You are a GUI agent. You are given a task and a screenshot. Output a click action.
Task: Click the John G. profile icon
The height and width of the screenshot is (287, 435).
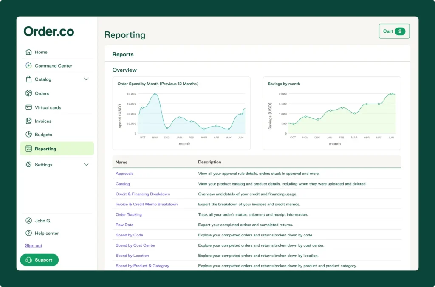click(x=29, y=221)
